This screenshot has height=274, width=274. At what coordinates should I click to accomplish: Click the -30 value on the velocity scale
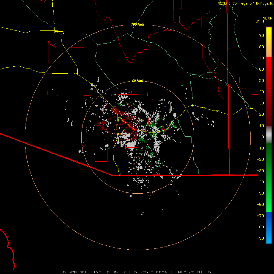point(260,171)
